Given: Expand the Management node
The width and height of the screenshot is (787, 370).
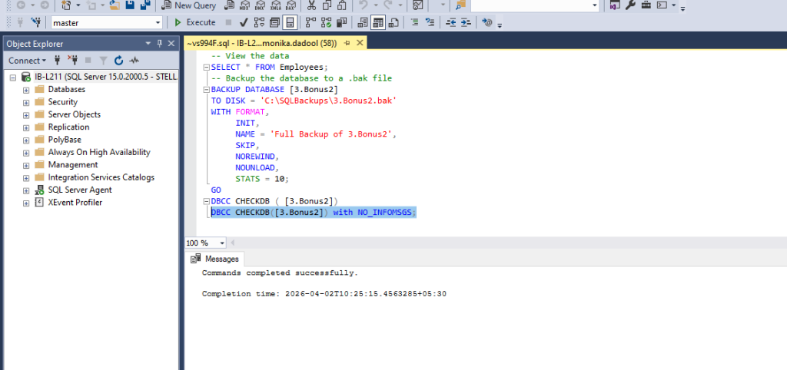Looking at the screenshot, I should pos(25,164).
